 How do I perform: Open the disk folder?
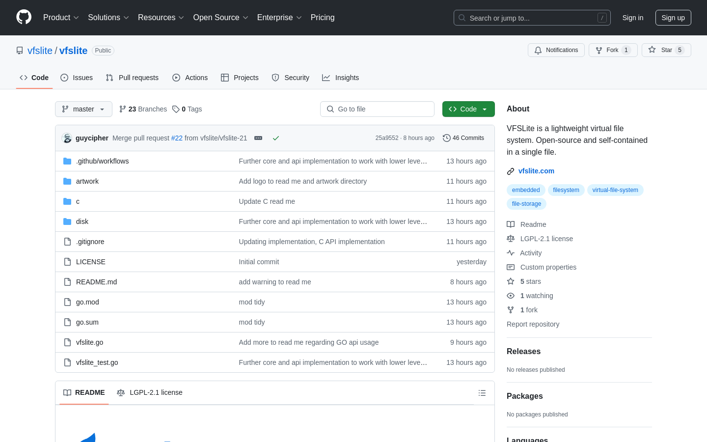tap(82, 221)
